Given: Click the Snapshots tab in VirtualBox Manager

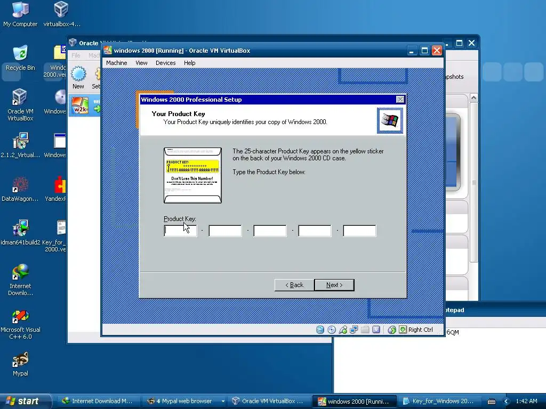Looking at the screenshot, I should 455,77.
